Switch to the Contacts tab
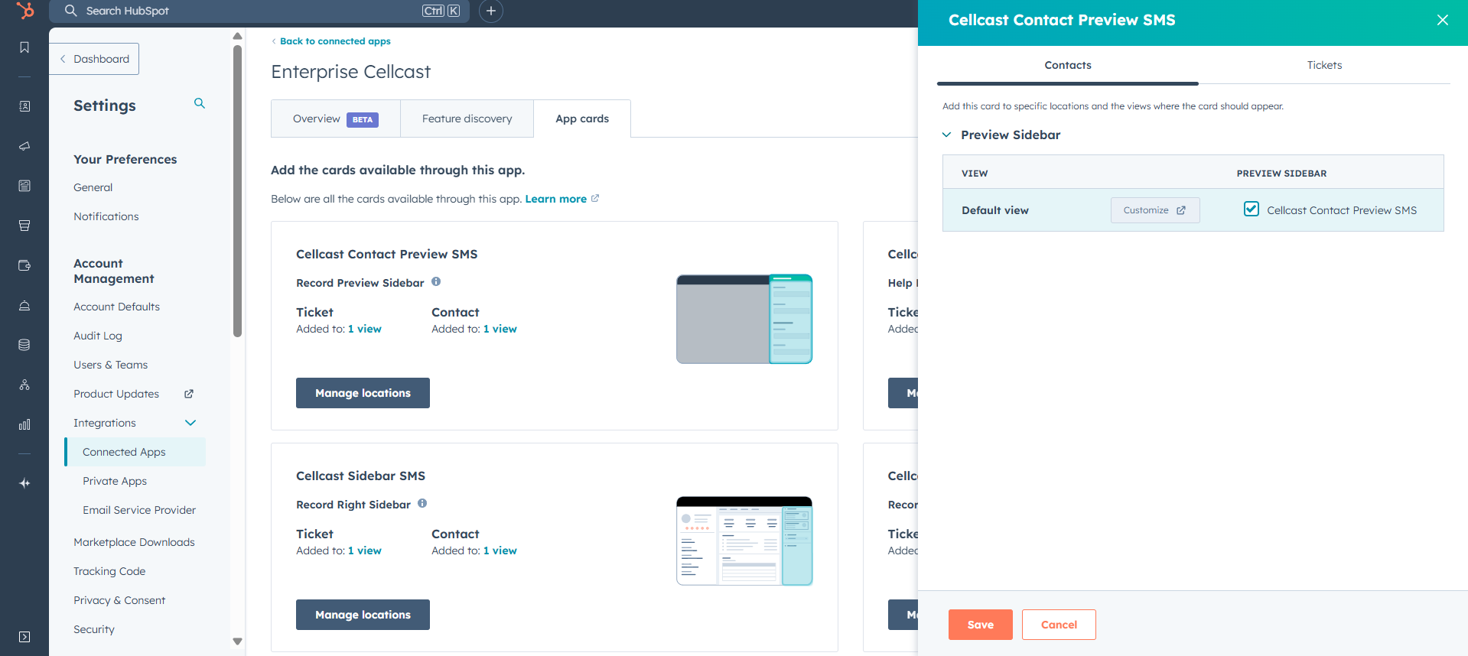The image size is (1468, 656). pyautogui.click(x=1068, y=65)
